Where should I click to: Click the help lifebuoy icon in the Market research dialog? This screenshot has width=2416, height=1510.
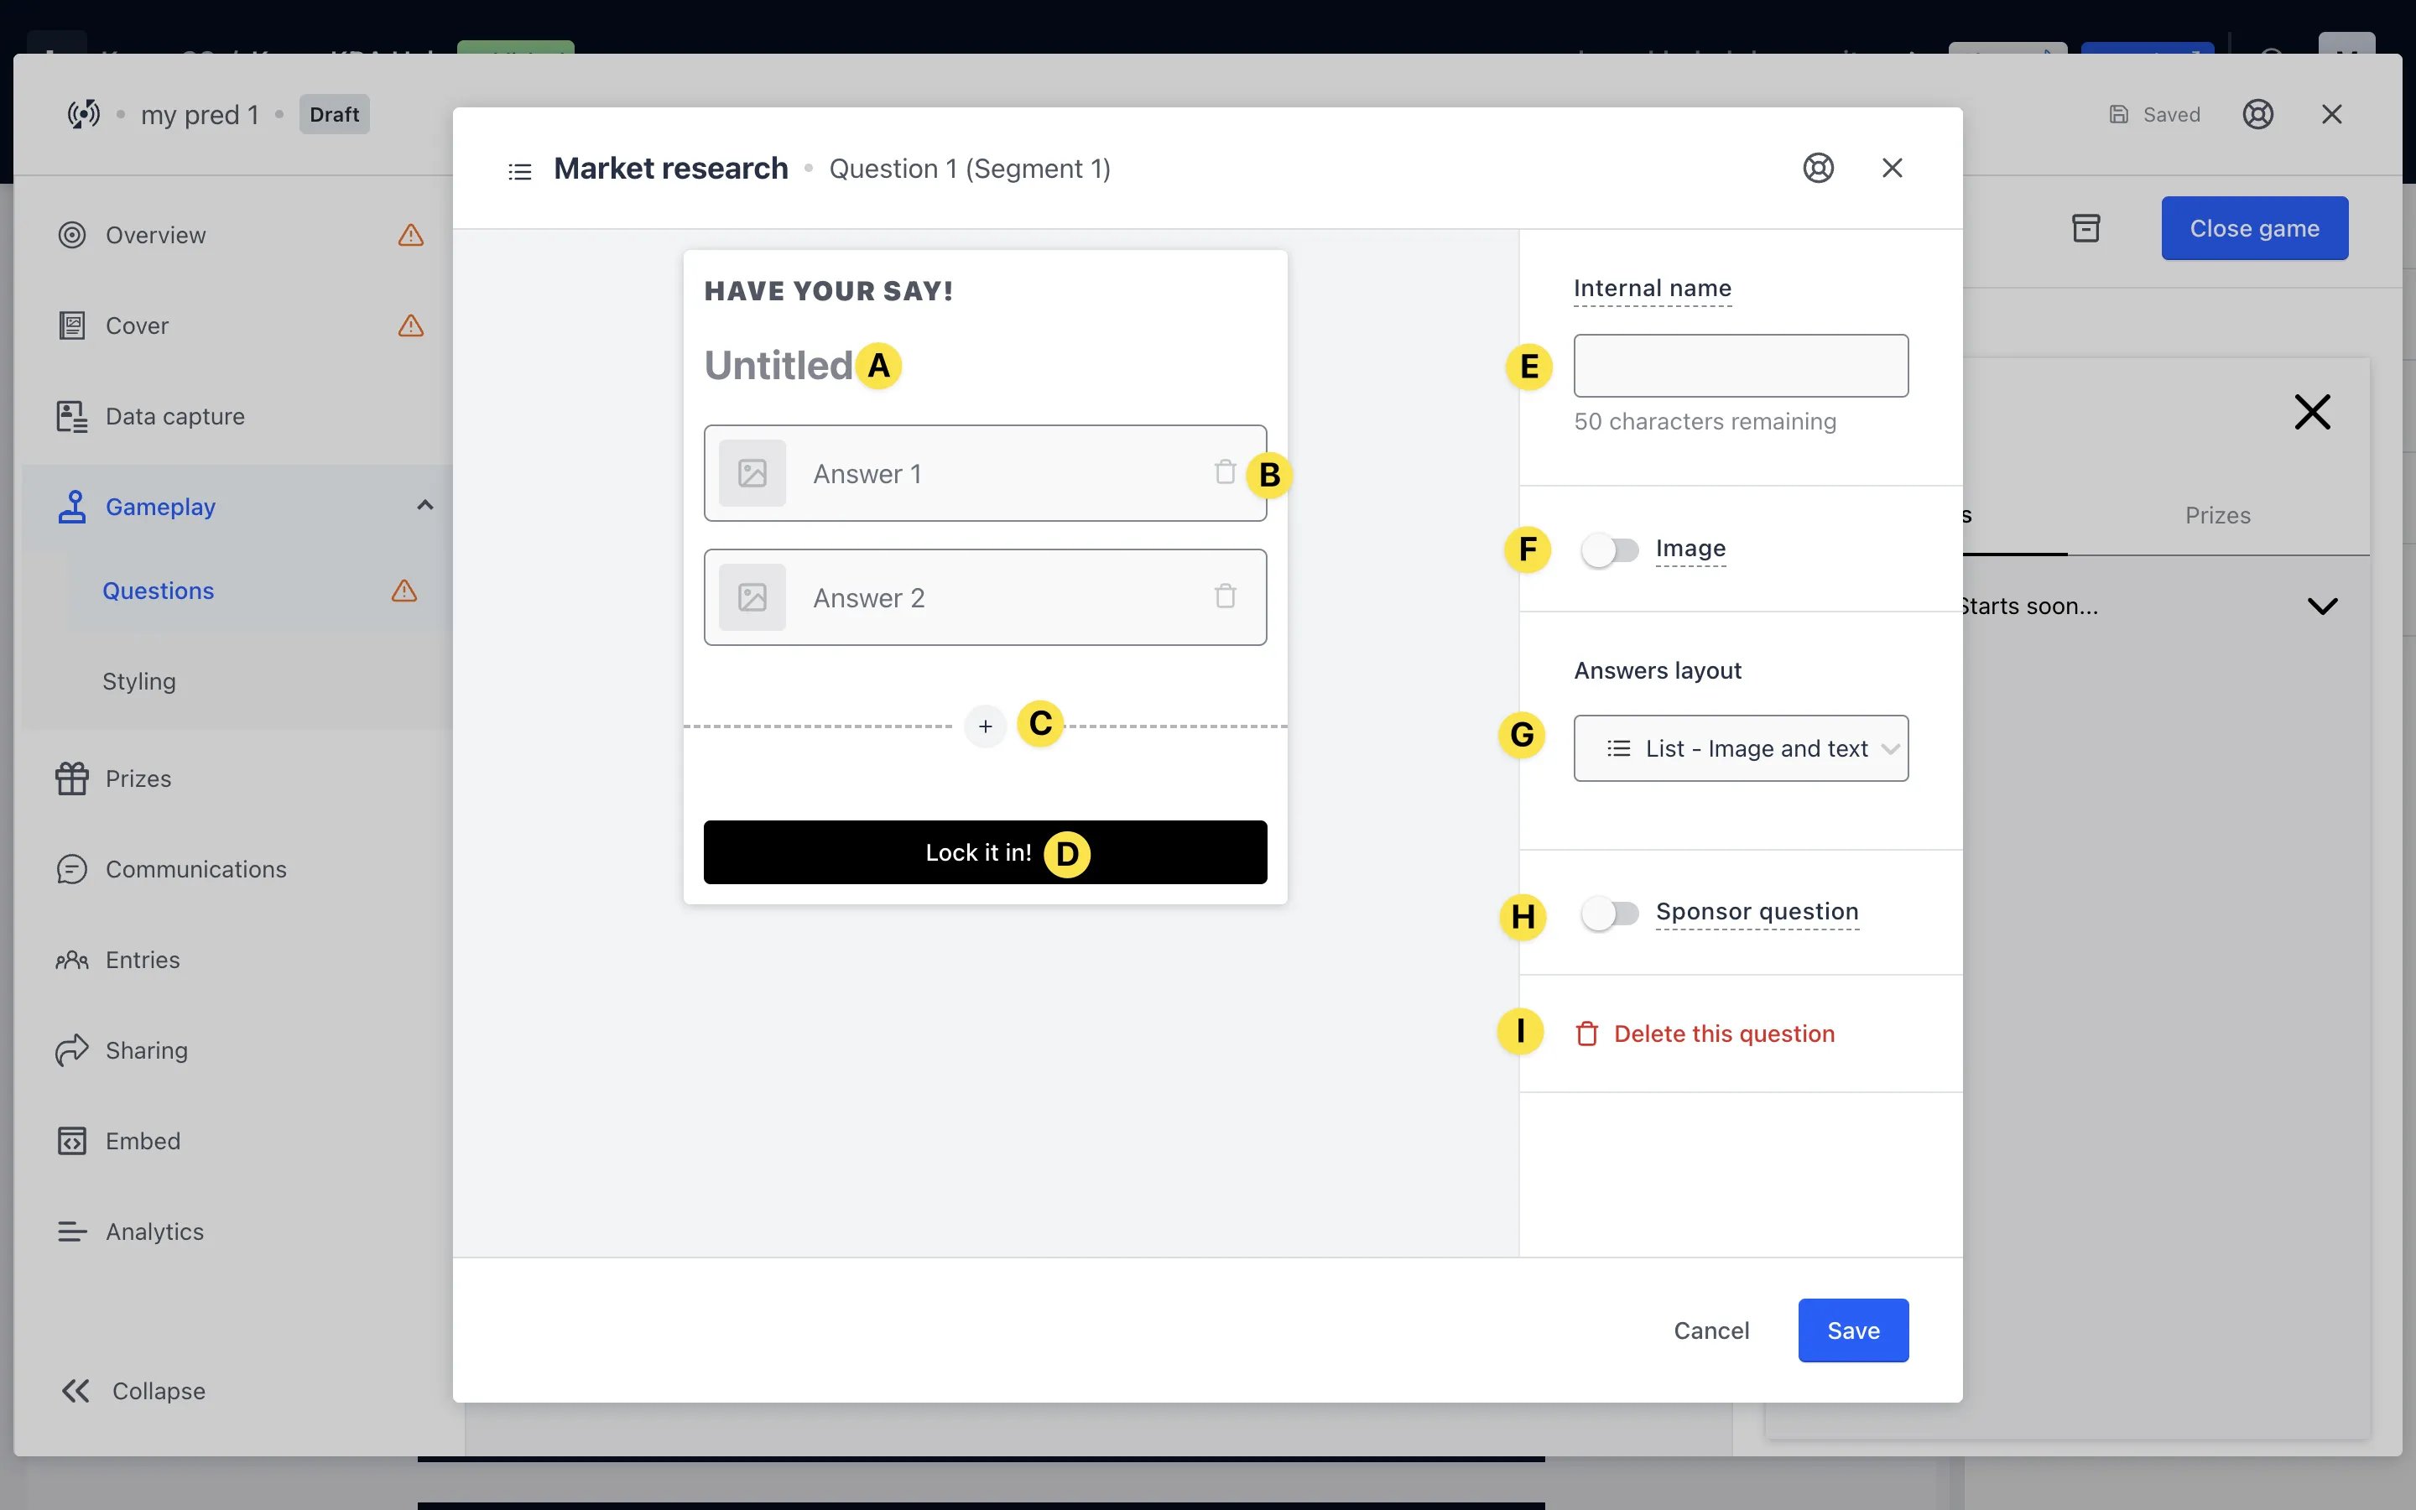click(1818, 168)
